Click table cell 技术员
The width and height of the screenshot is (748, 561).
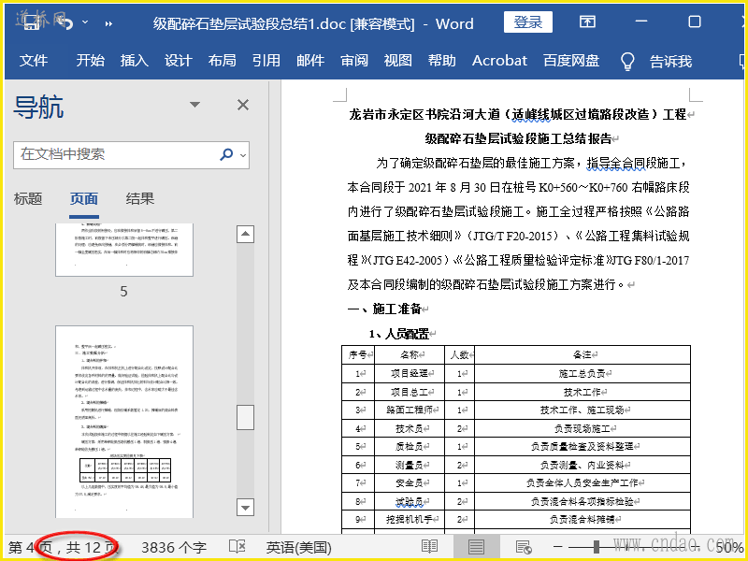pyautogui.click(x=410, y=429)
